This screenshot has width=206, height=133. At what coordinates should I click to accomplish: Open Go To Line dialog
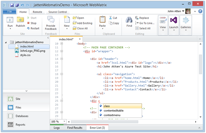tap(145, 23)
